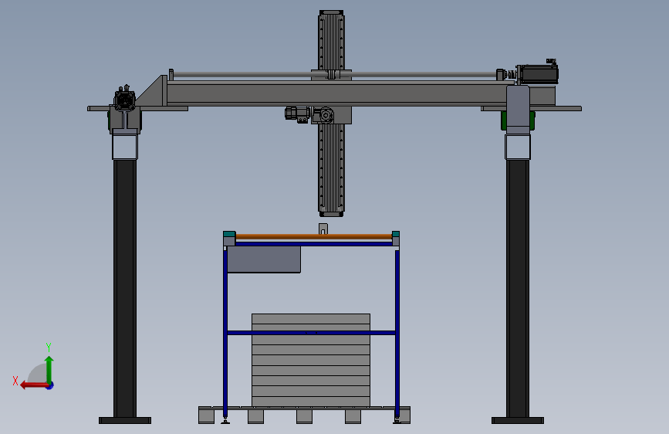
Task: Select the flat platform plate at the left column top
Action: (x=137, y=108)
